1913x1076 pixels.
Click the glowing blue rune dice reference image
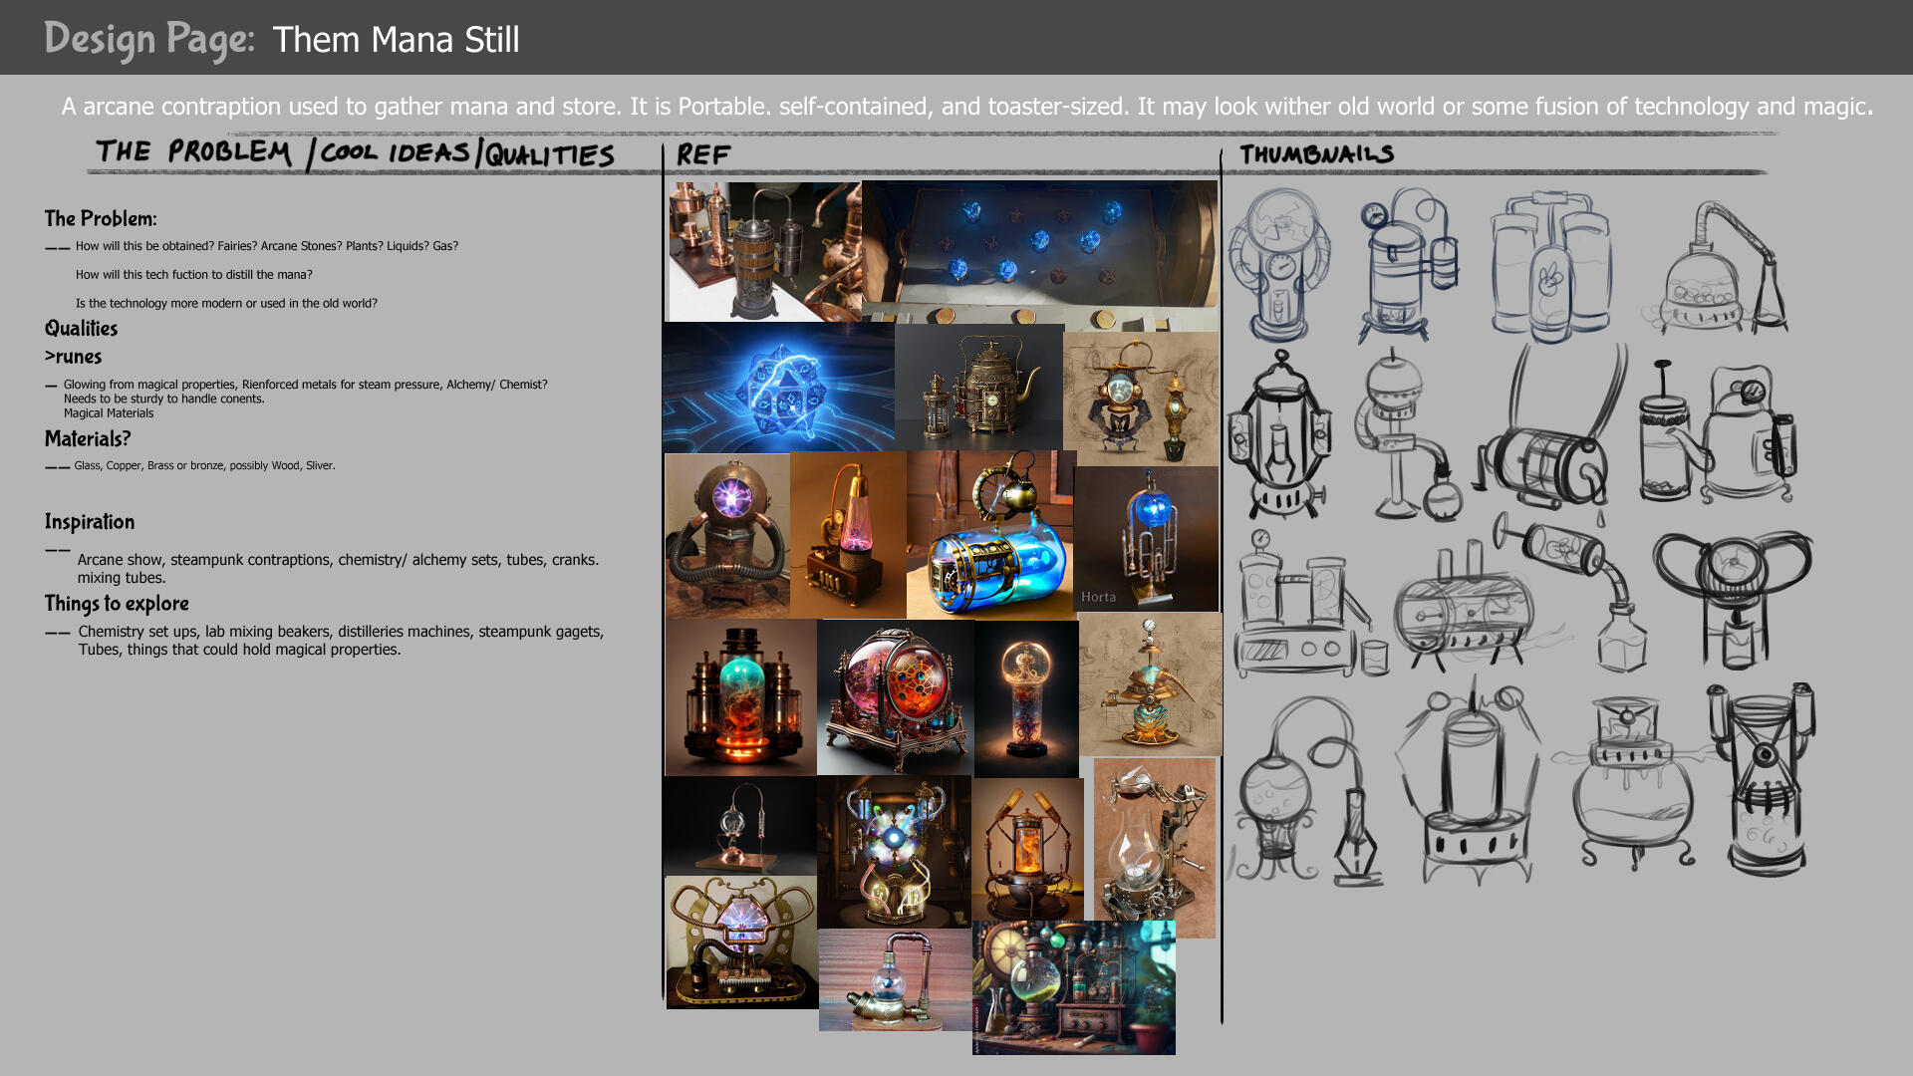click(778, 389)
